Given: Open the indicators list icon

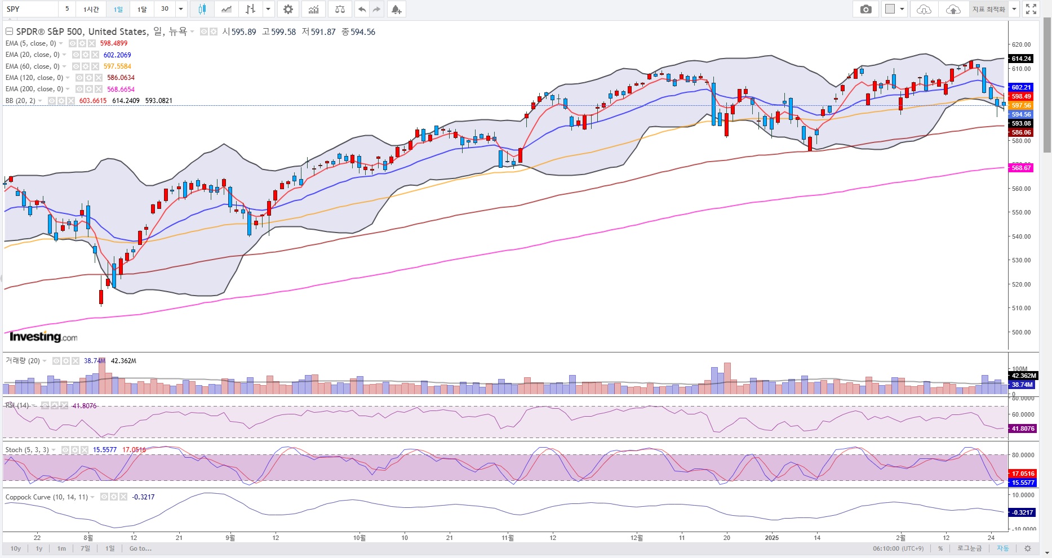Looking at the screenshot, I should pyautogui.click(x=313, y=9).
